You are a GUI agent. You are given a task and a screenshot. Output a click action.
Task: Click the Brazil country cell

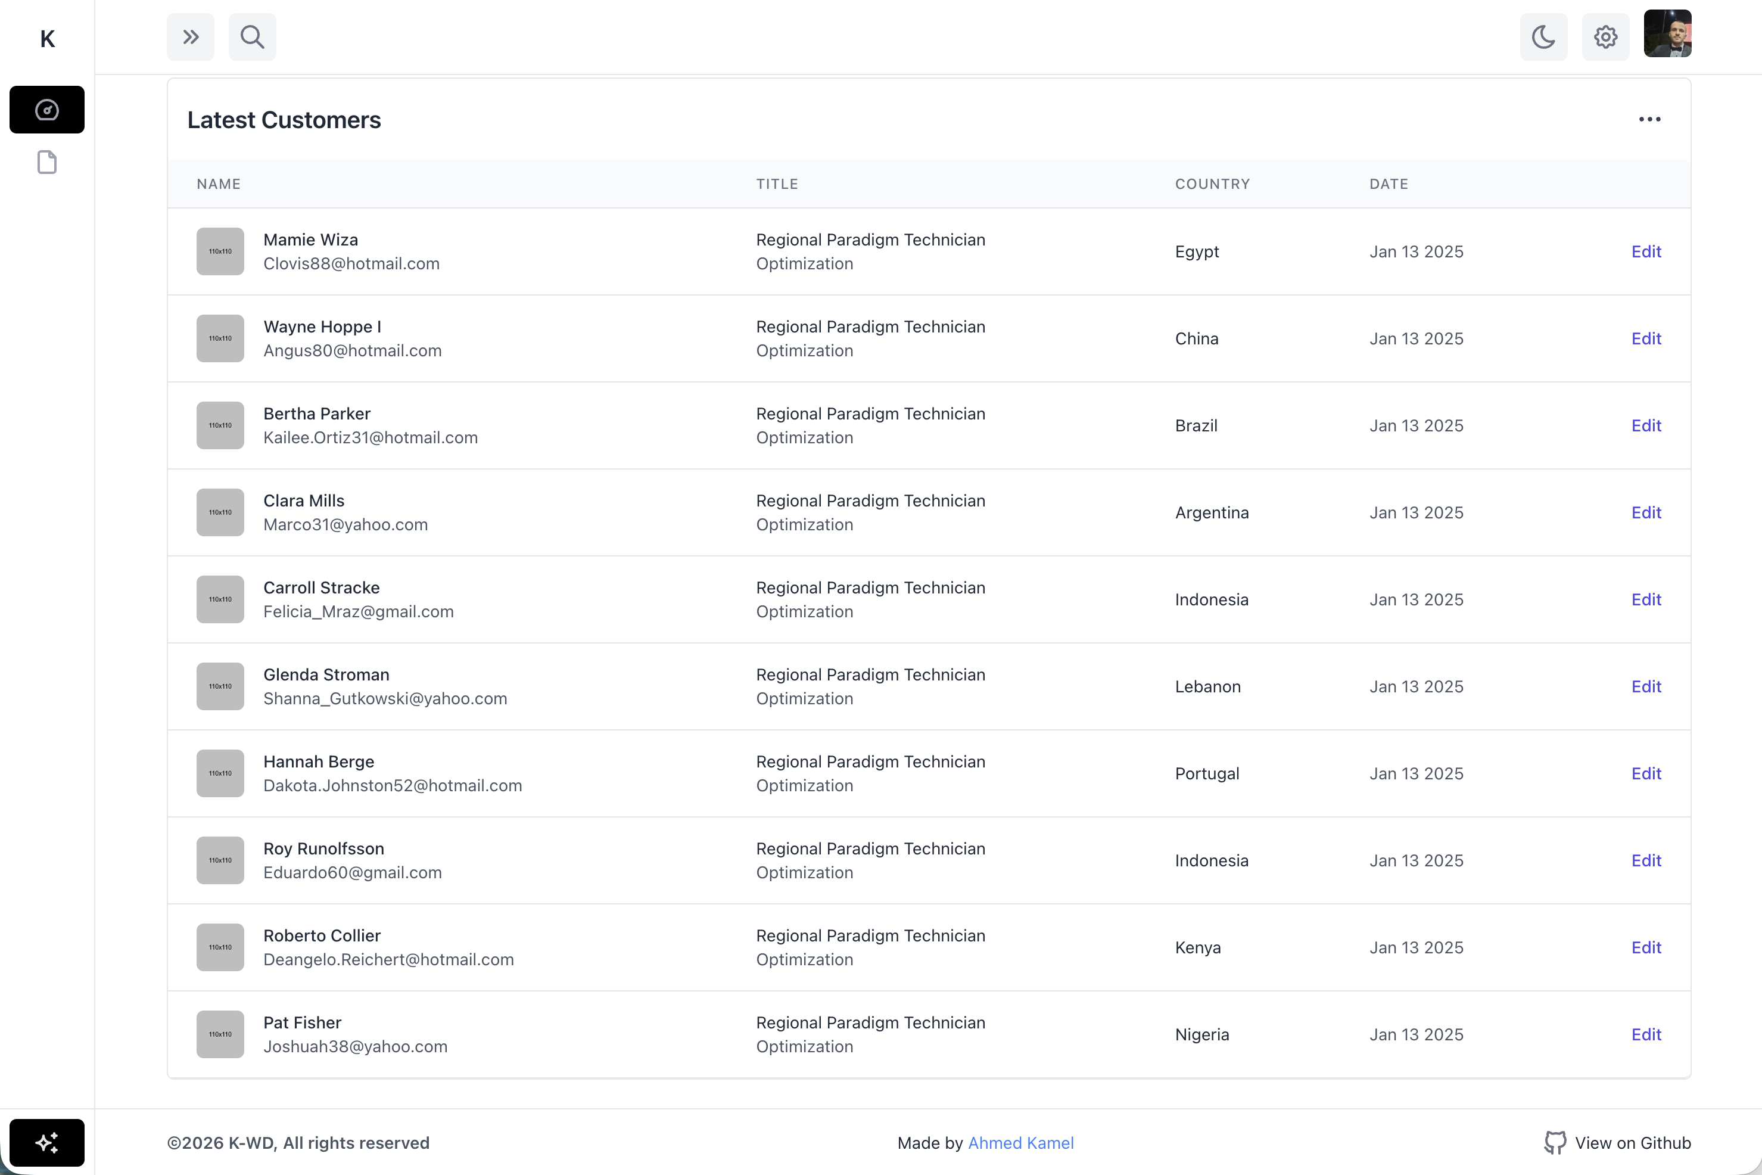[x=1196, y=425]
